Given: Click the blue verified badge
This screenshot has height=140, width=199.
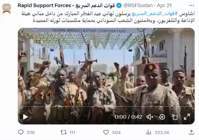Looking at the screenshot, I should [119, 5].
